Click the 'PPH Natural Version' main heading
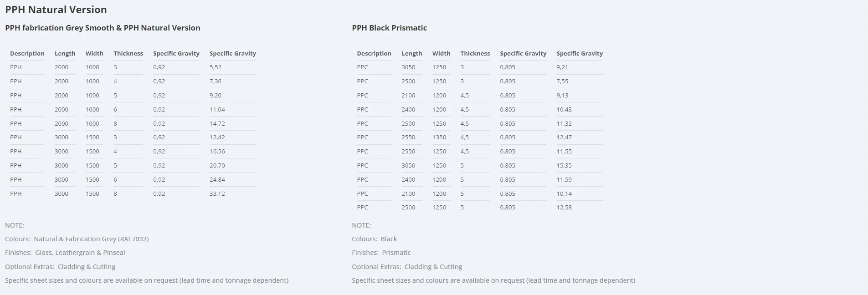Image resolution: width=868 pixels, height=295 pixels. [56, 10]
